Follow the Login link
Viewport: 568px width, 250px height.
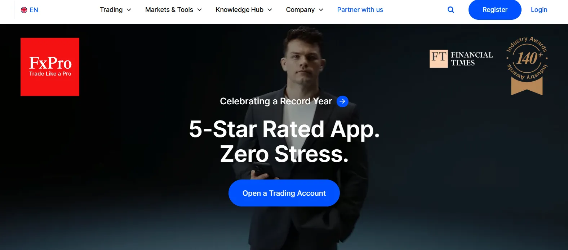pos(539,10)
